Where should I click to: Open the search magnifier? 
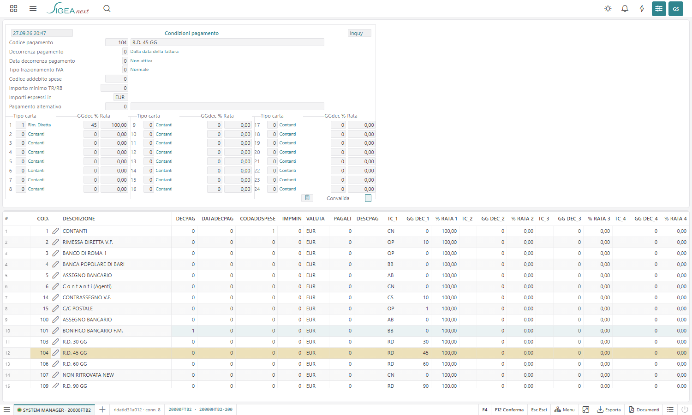(107, 8)
